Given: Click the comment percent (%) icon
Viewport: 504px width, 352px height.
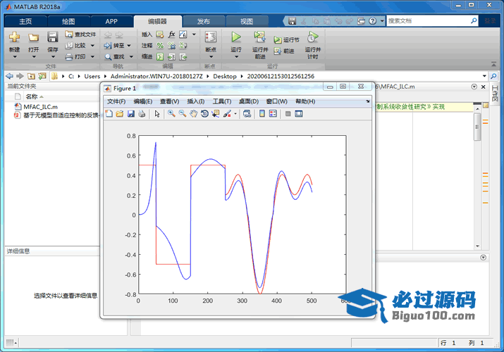Looking at the screenshot, I should tap(160, 46).
